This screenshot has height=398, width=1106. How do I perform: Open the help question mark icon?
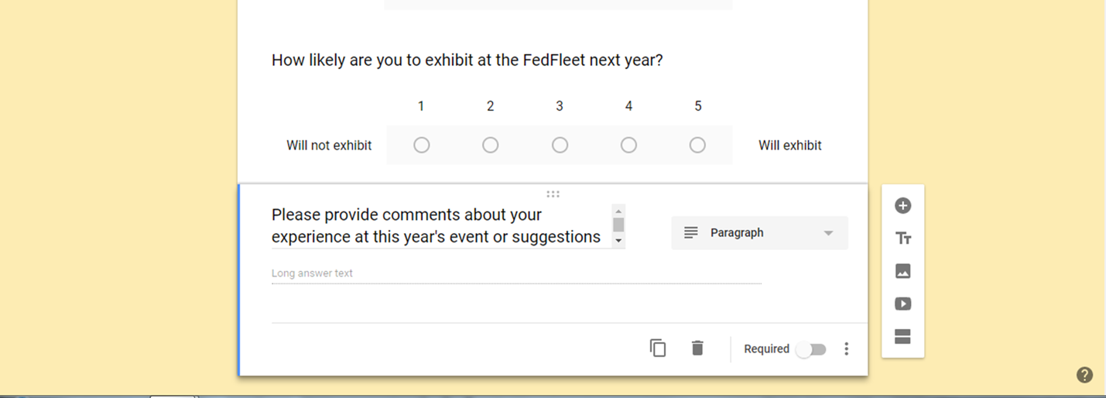pos(1084,375)
